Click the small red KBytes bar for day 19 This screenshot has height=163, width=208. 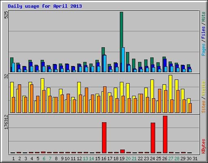(x=122, y=151)
